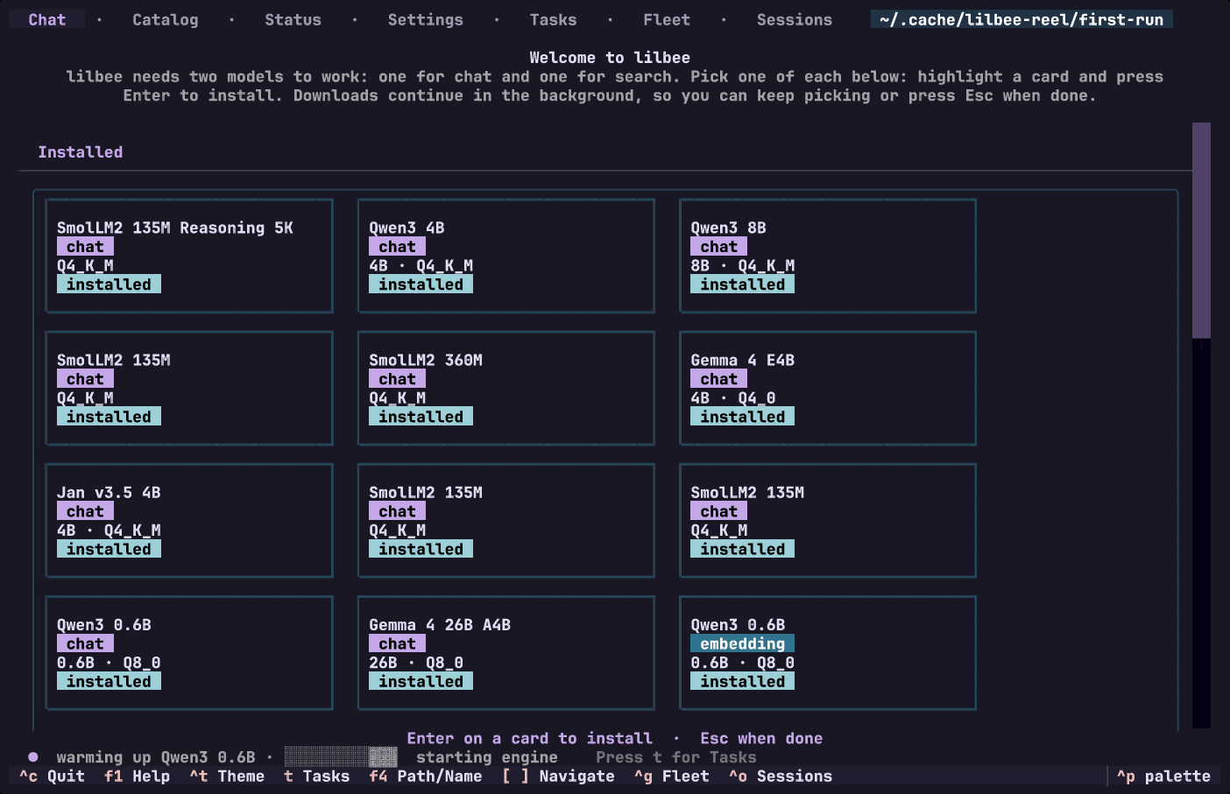Open the Sessions tab at top
Screen dimensions: 1230x794
click(x=795, y=19)
